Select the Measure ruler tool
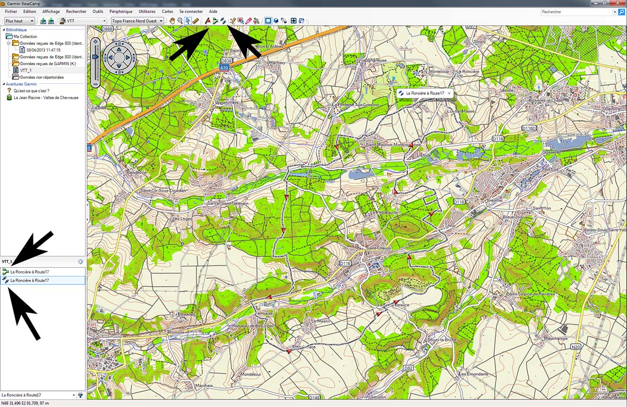Screen dimensions: 627x407 tap(195, 21)
